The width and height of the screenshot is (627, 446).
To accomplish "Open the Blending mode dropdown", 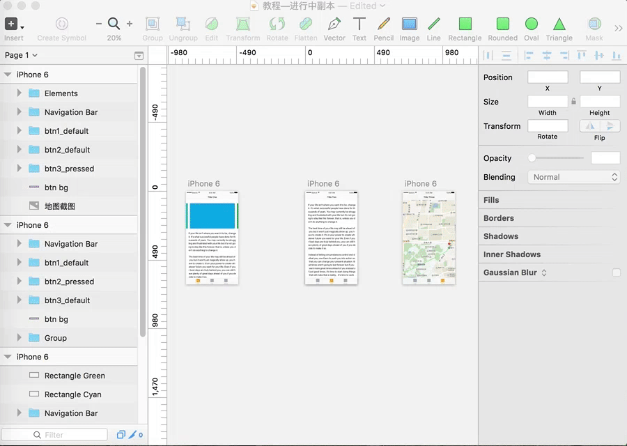I will point(574,177).
